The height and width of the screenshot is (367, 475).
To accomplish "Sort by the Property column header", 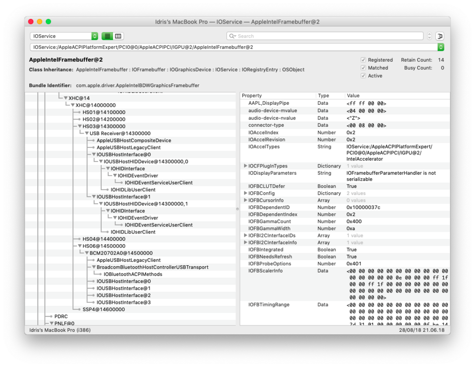I will point(278,96).
